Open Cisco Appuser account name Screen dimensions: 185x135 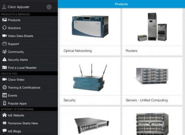coord(18,7)
